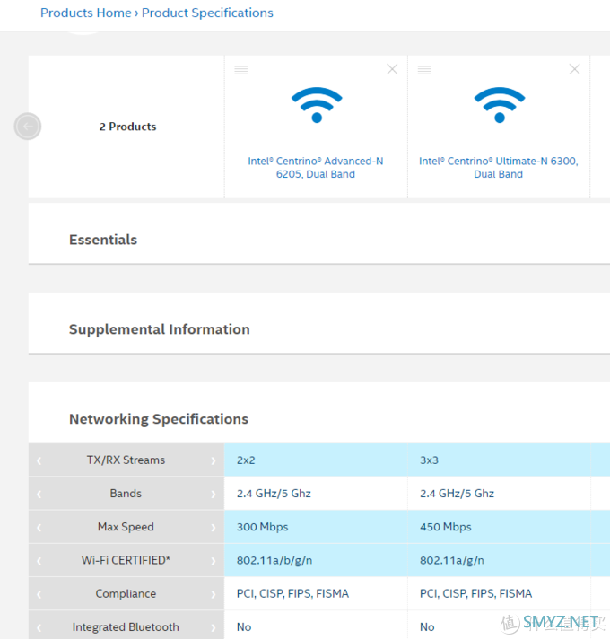Select the TX/RX Streams row label

126,460
